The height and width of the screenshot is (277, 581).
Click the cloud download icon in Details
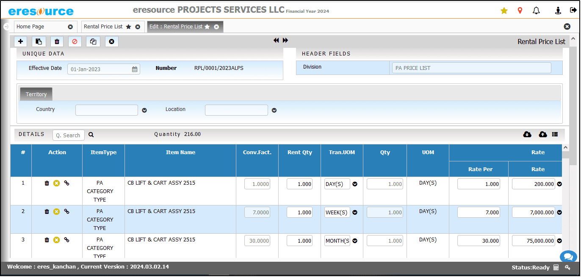pyautogui.click(x=527, y=134)
